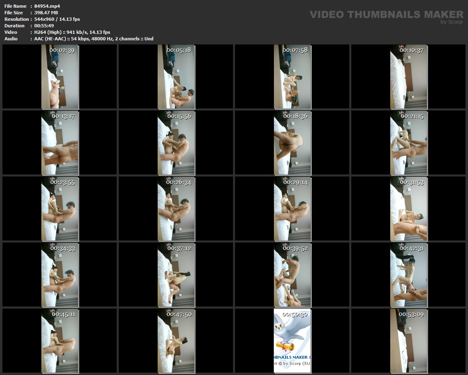Select the thumbnail stamped 00:05:18
The image size is (468, 375).
pyautogui.click(x=176, y=77)
